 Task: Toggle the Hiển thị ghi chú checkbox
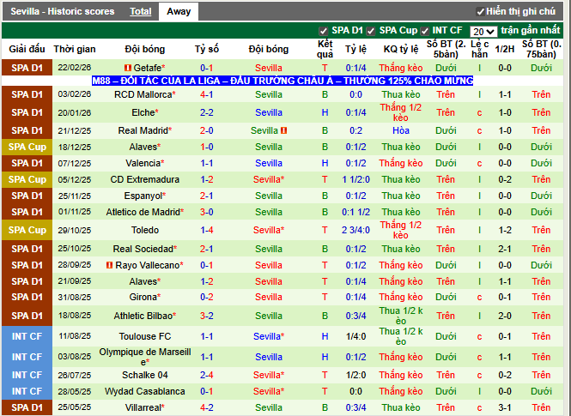[x=480, y=12]
